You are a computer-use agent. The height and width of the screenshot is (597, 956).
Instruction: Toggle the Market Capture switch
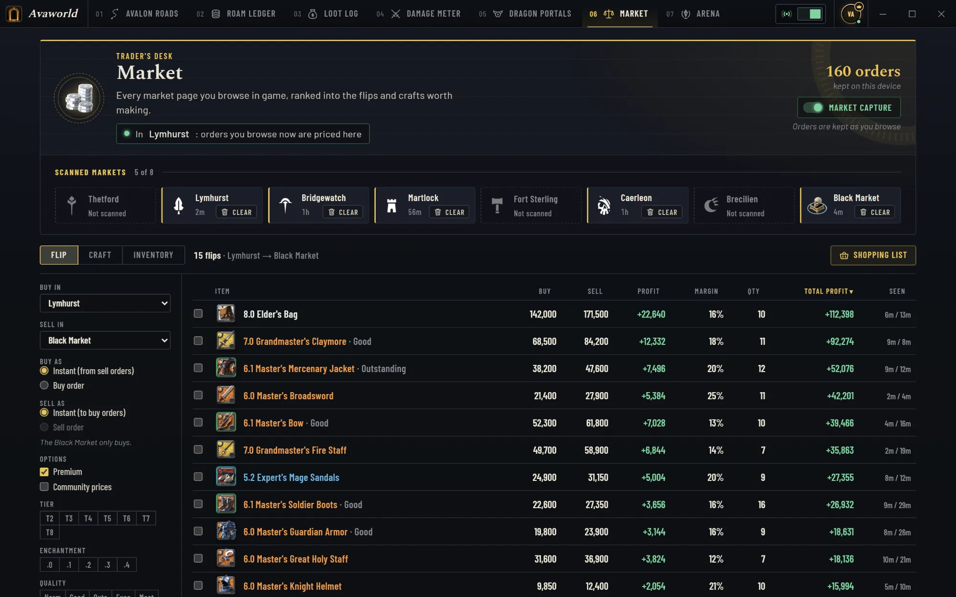pyautogui.click(x=813, y=108)
